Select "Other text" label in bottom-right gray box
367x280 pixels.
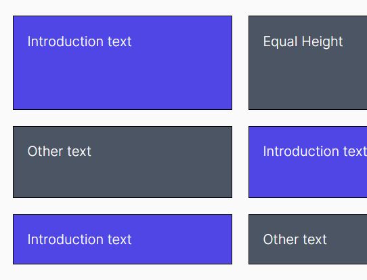[x=295, y=239]
